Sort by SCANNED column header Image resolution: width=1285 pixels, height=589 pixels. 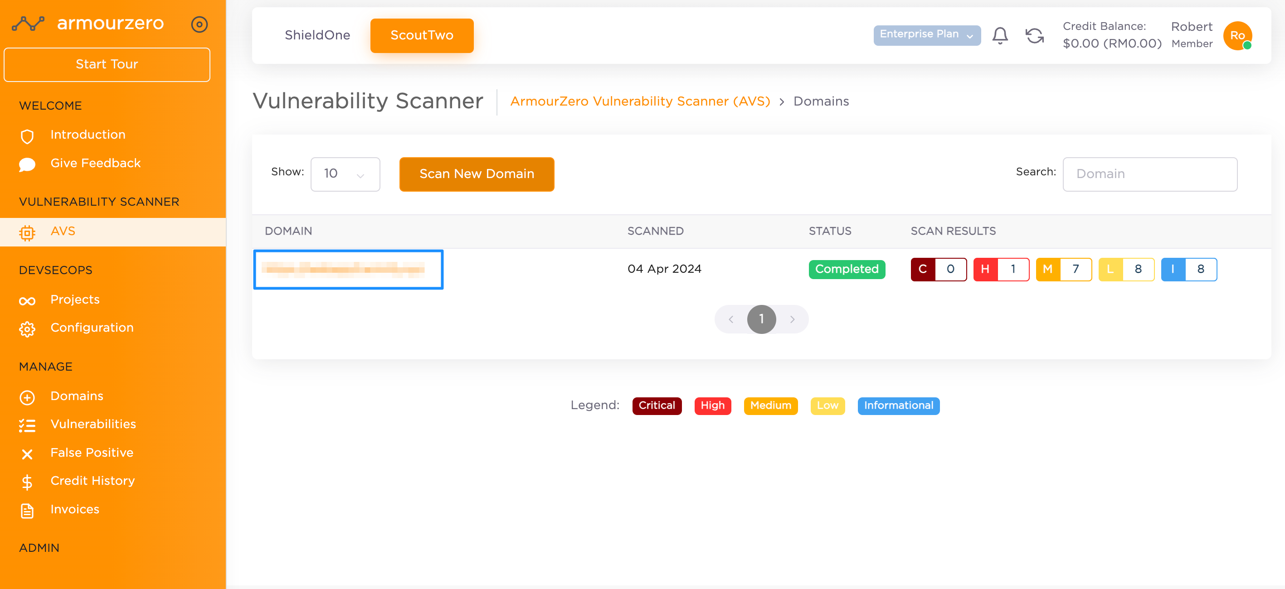pyautogui.click(x=656, y=232)
